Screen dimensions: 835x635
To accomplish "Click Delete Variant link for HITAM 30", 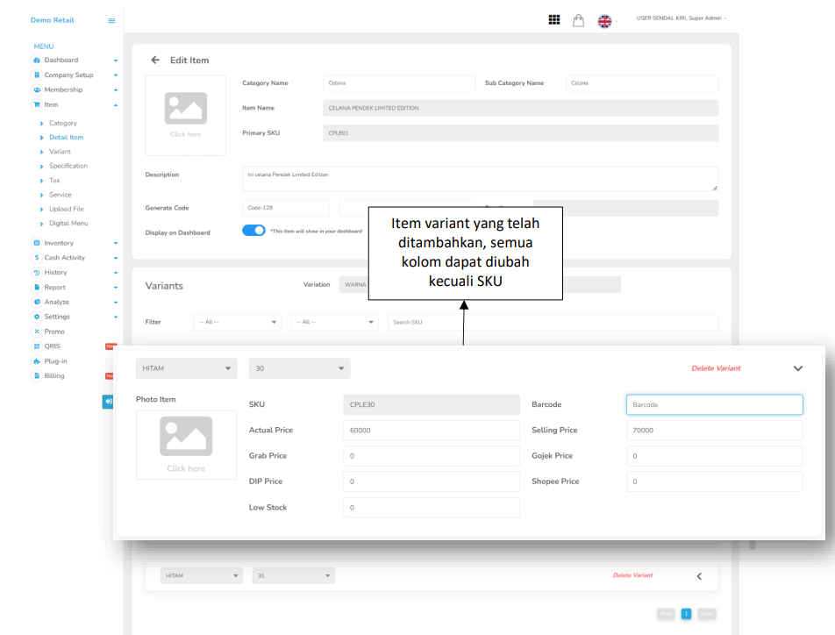I will [x=716, y=368].
